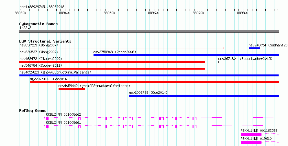288x146 pixels.
Task: Click the 1p22.2 band label
Action: [25, 28]
